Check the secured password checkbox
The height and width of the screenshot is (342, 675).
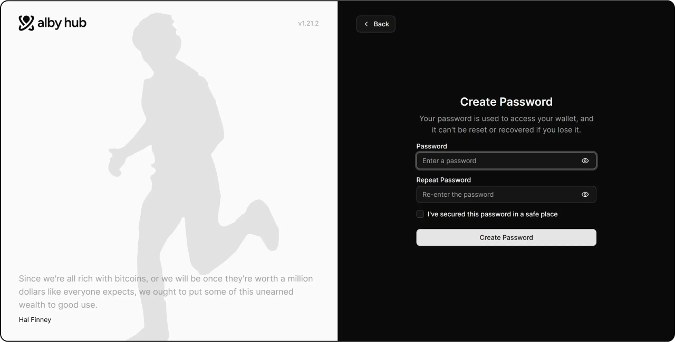pos(420,214)
